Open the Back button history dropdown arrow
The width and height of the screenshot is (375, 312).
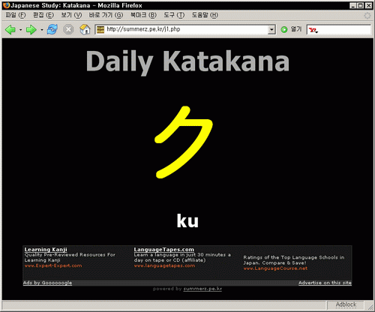pos(20,30)
